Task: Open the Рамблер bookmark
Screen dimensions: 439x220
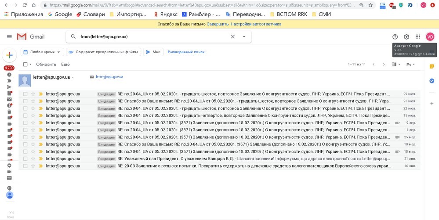Action: (201, 14)
